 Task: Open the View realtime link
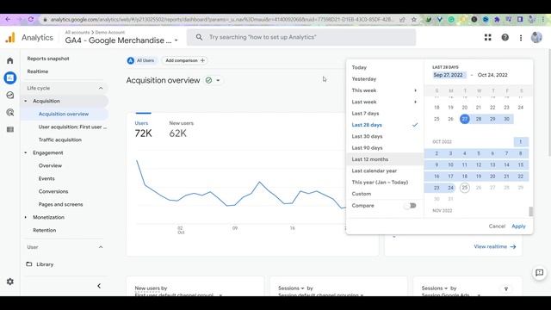tap(494, 247)
